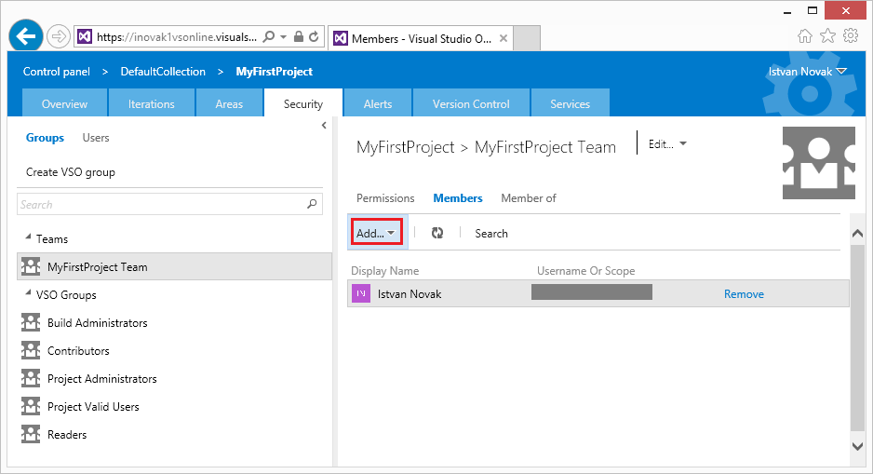873x474 pixels.
Task: Open the Member of sub-tab
Action: tap(529, 197)
